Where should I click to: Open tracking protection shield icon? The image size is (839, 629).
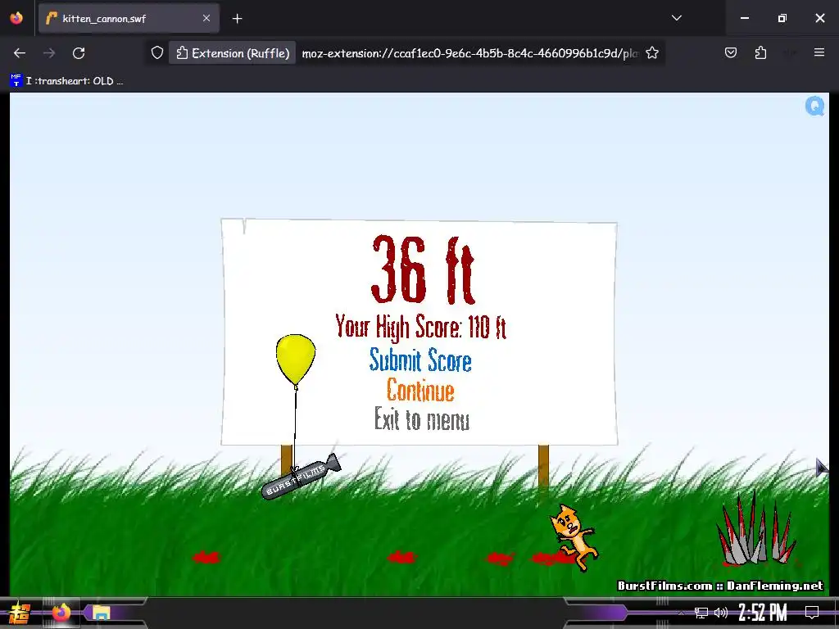click(x=156, y=53)
